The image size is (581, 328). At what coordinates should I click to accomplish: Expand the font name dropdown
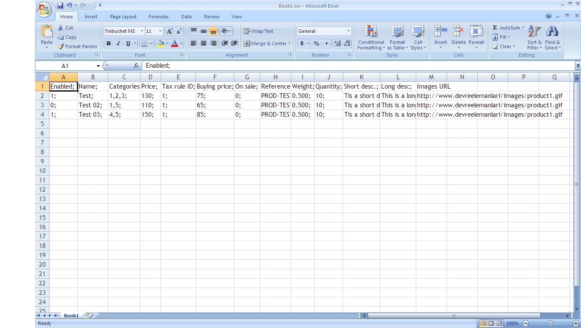142,31
